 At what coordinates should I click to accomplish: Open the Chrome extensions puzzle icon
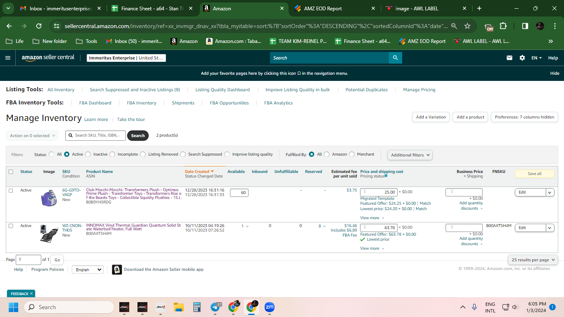pos(503,26)
